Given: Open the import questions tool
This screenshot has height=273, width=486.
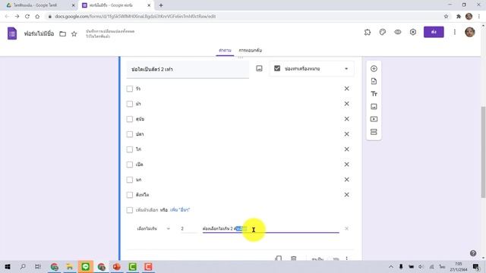Looking at the screenshot, I should 374,81.
